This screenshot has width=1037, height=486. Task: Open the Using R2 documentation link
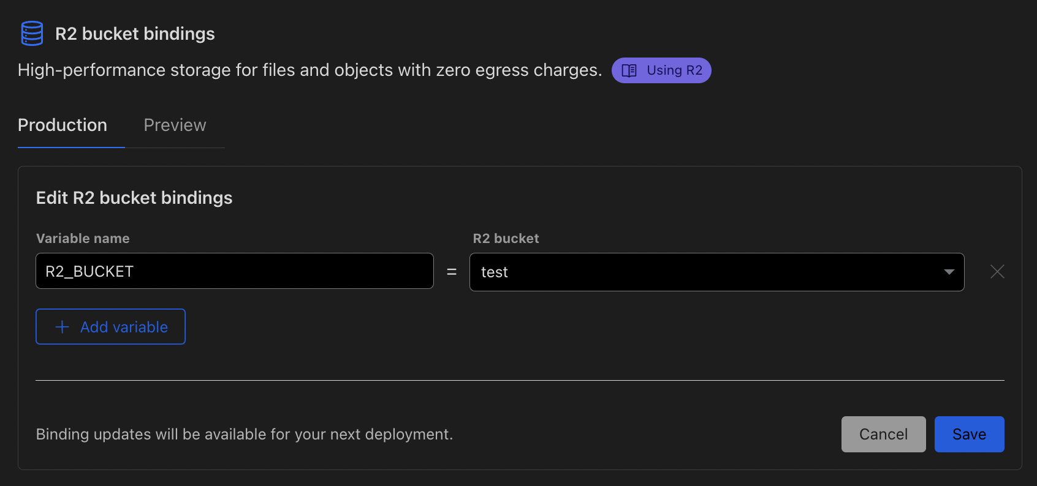coord(674,70)
